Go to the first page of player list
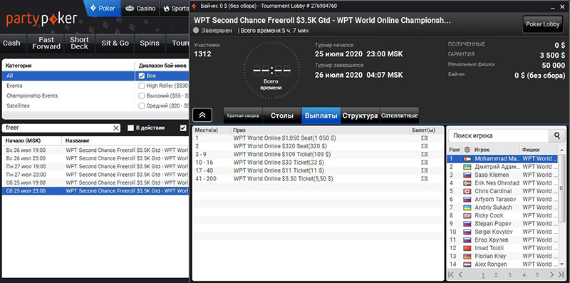Image resolution: width=570 pixels, height=283 pixels. 451,274
